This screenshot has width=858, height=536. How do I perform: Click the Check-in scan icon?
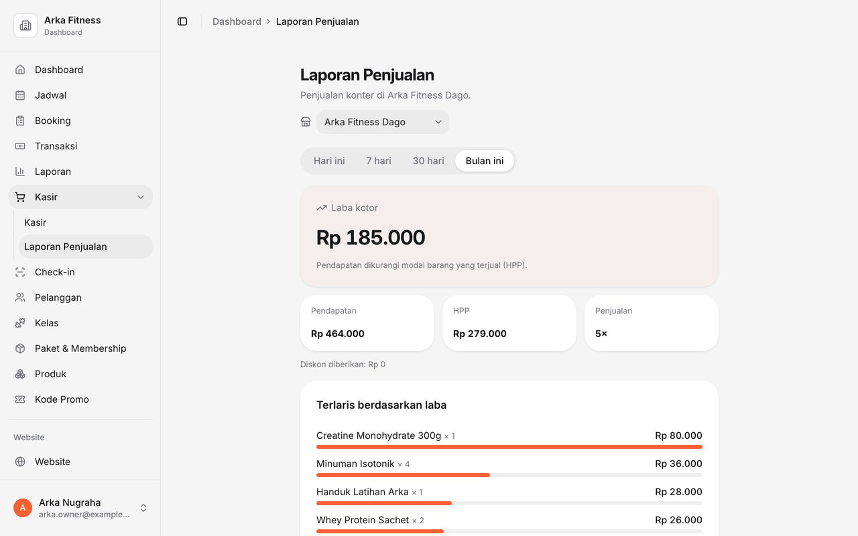(x=20, y=272)
